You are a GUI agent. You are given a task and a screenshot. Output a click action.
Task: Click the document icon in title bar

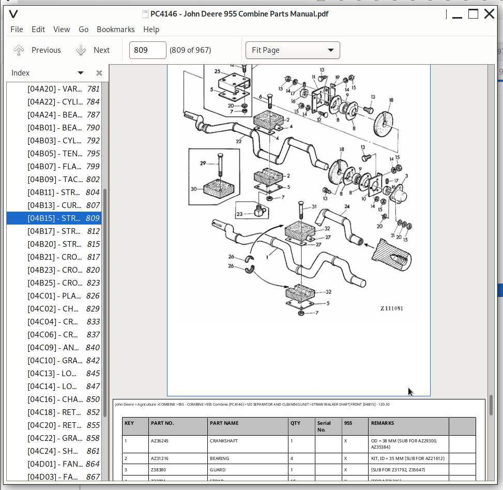pos(145,14)
